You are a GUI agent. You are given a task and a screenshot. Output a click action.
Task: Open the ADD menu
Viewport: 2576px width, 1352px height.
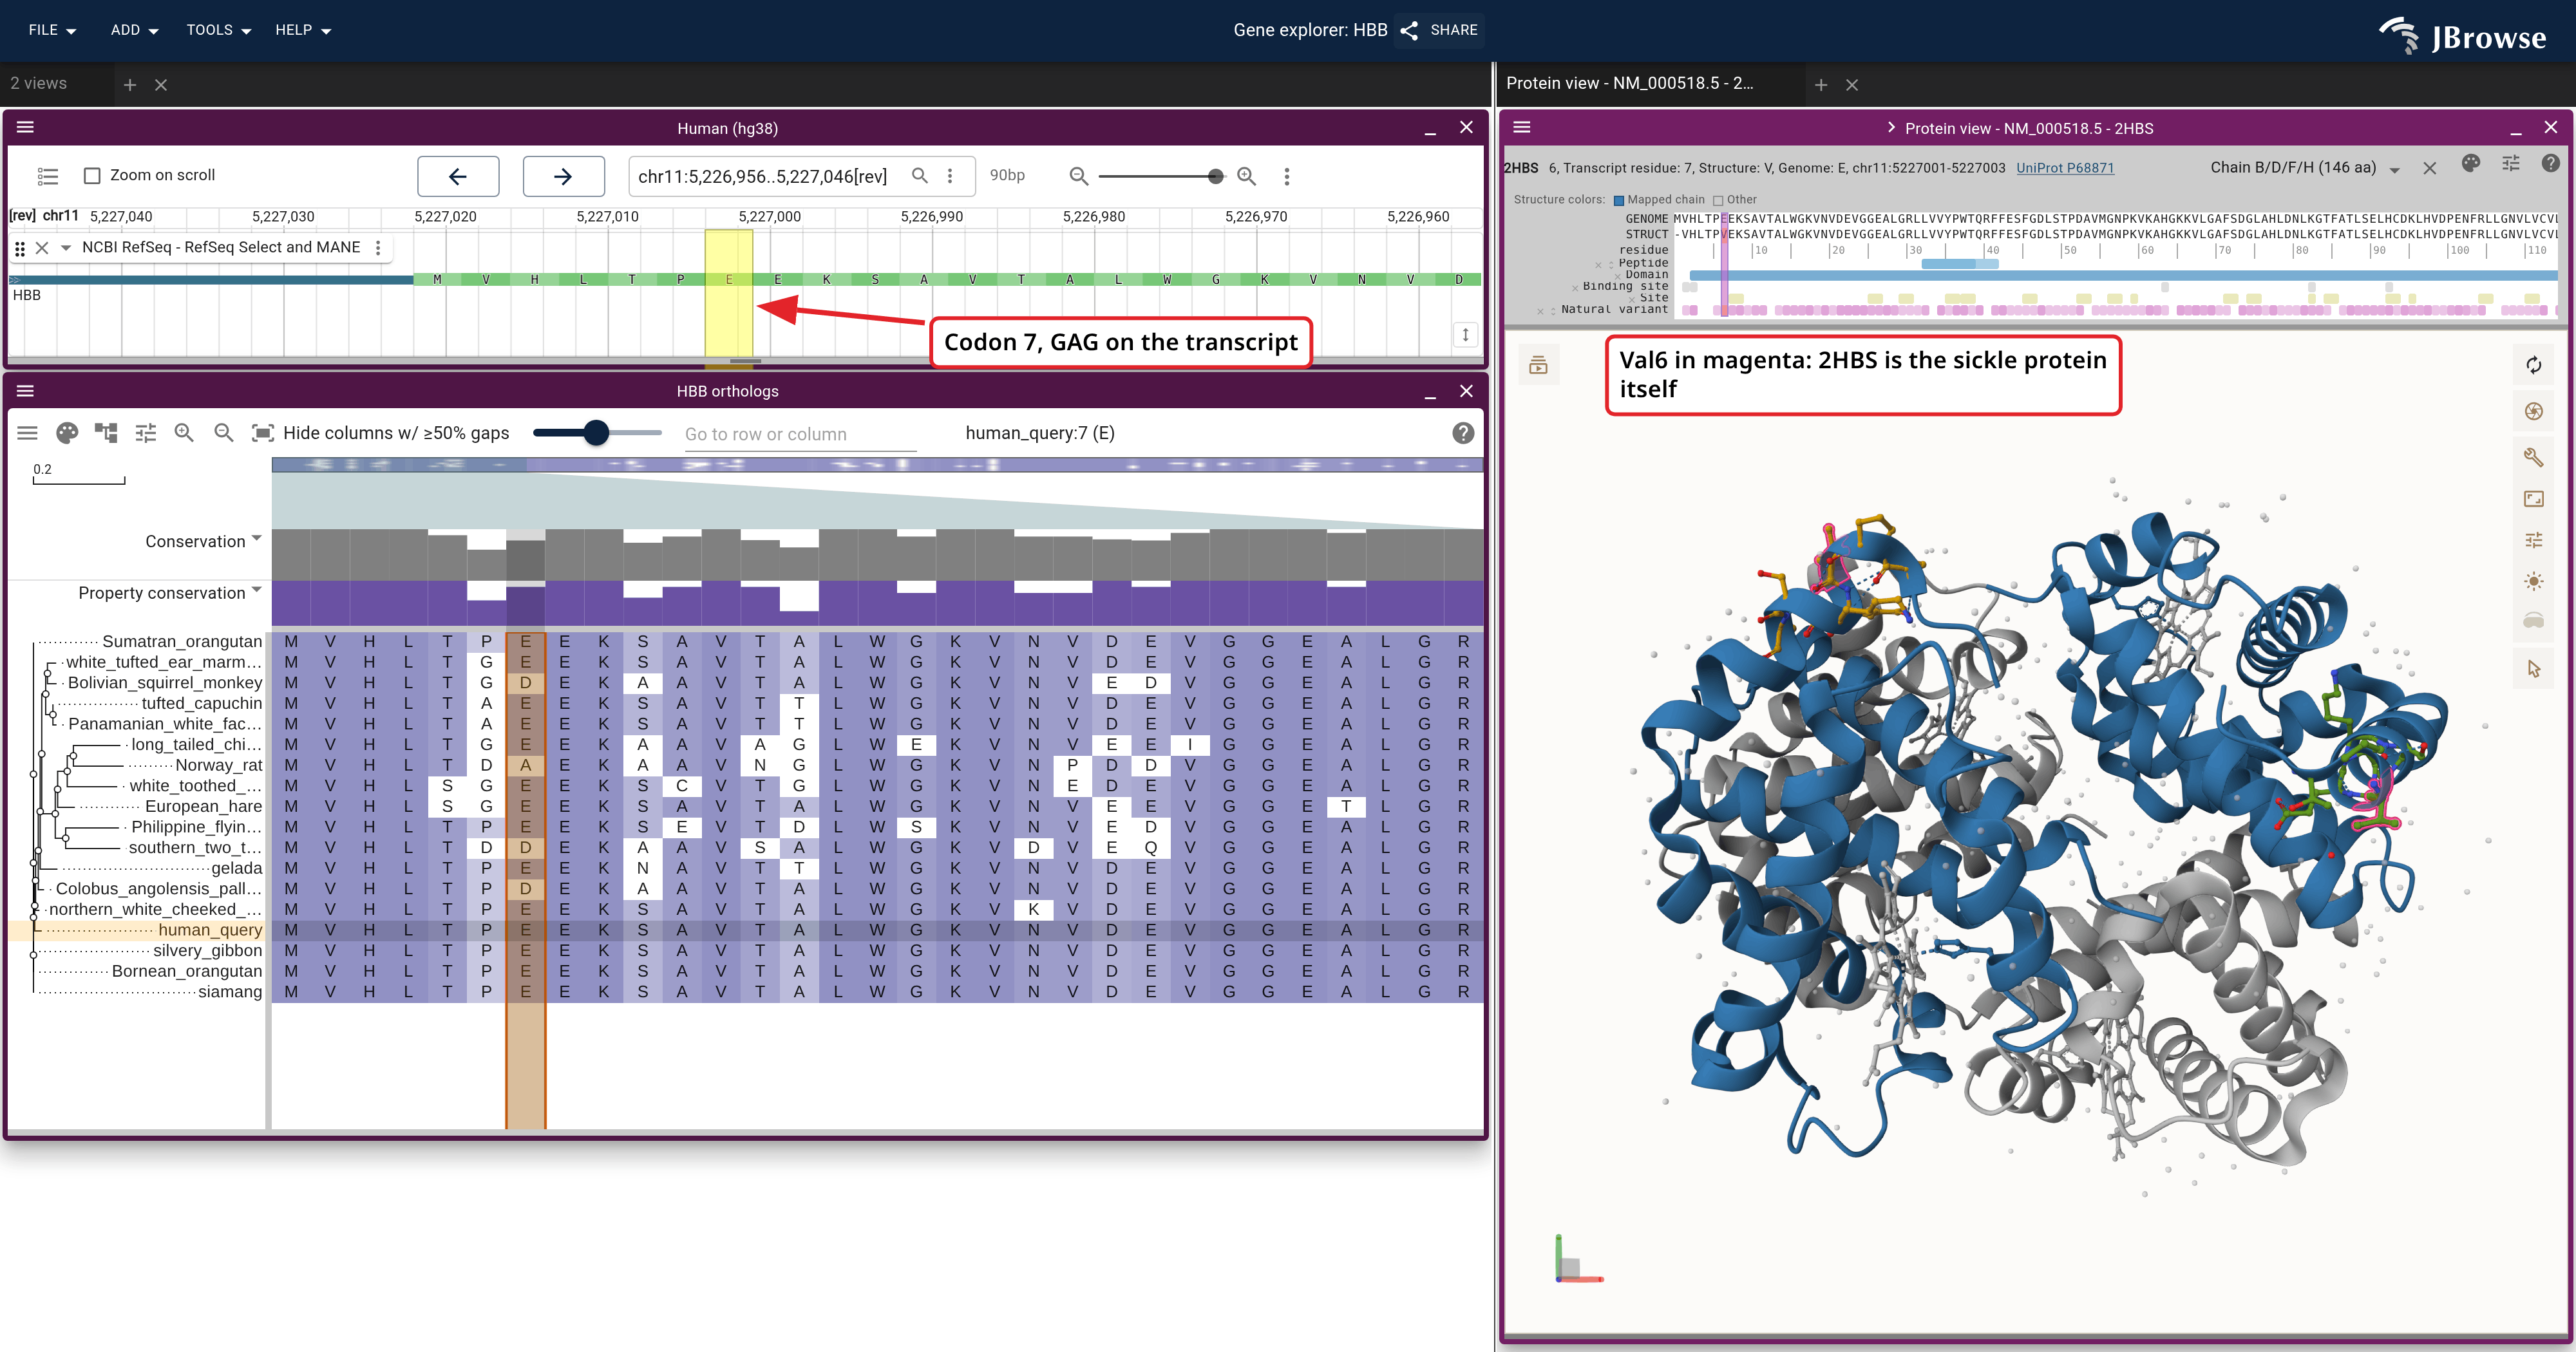[x=134, y=30]
